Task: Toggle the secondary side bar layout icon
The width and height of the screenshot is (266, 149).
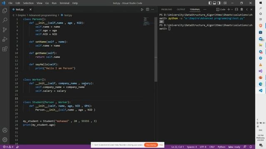Action: (x=219, y=3)
